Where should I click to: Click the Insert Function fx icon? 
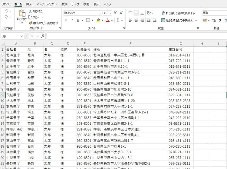pos(43,36)
